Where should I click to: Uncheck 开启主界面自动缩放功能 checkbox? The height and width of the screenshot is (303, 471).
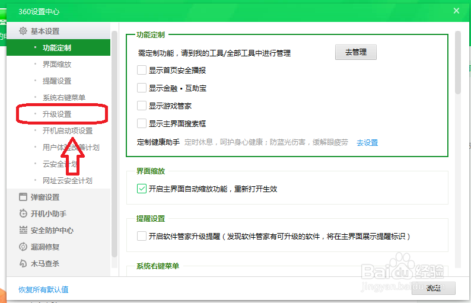click(142, 189)
